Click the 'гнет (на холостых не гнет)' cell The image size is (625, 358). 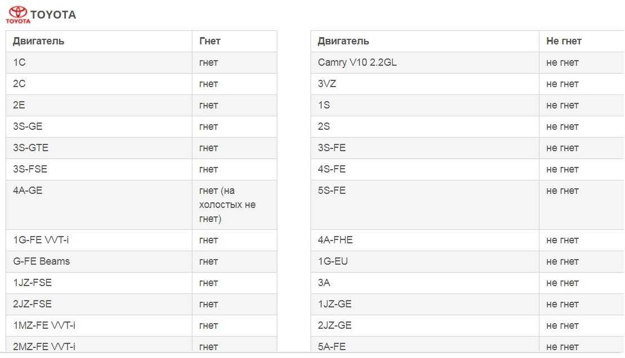[x=235, y=205]
